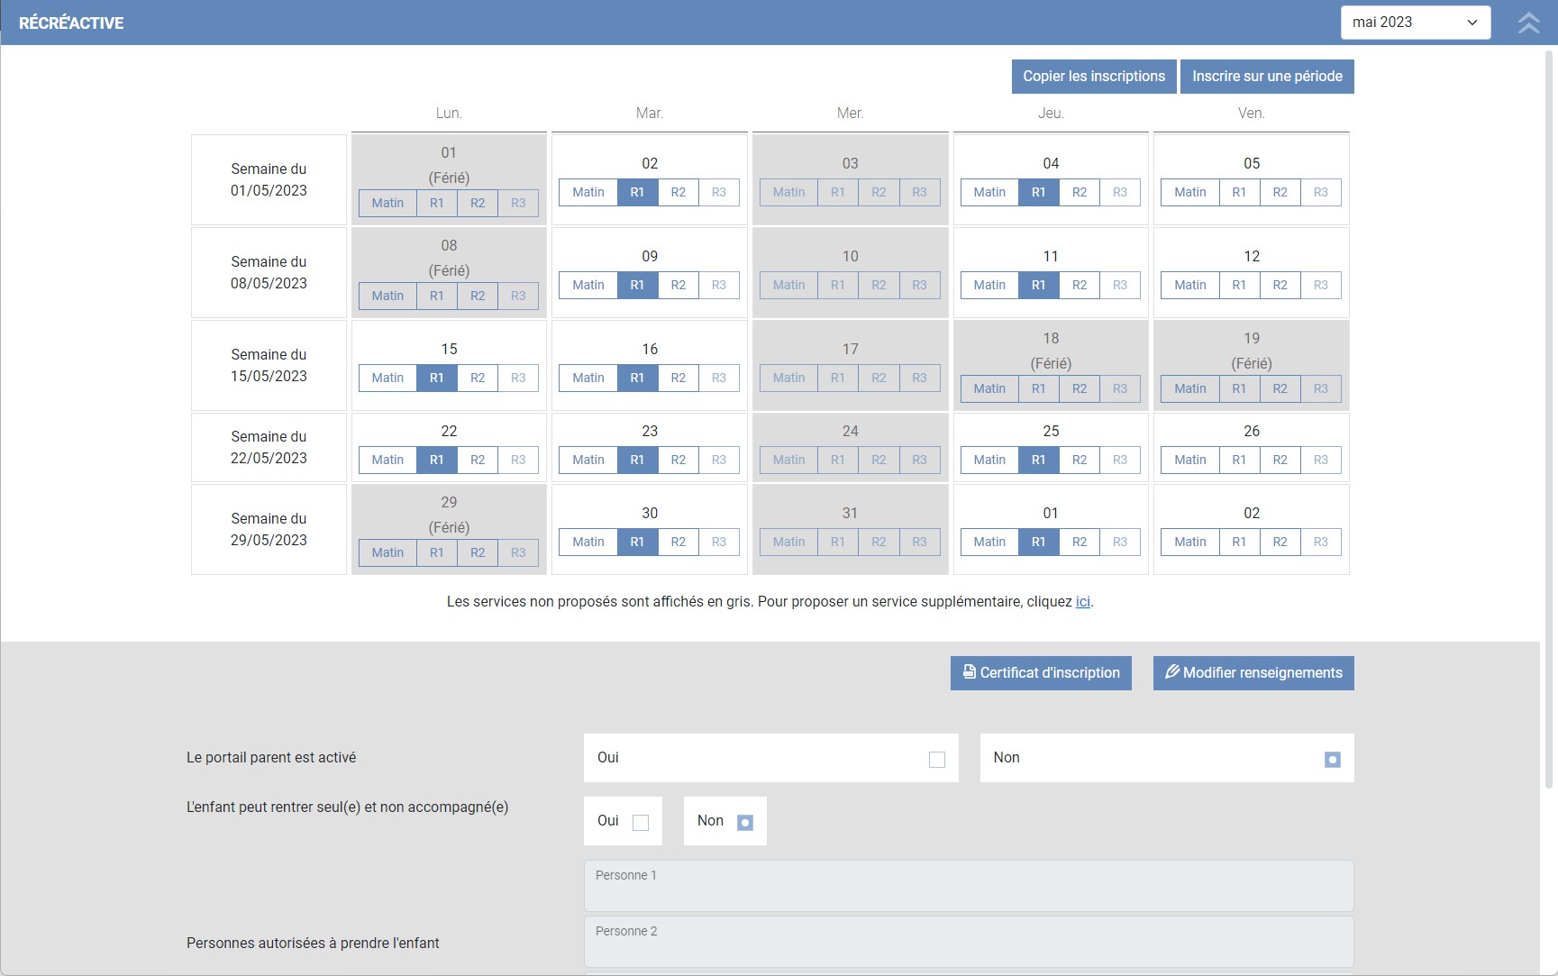Click Copier les inscriptions button
Screen dimensions: 1558x976
click(x=1093, y=77)
